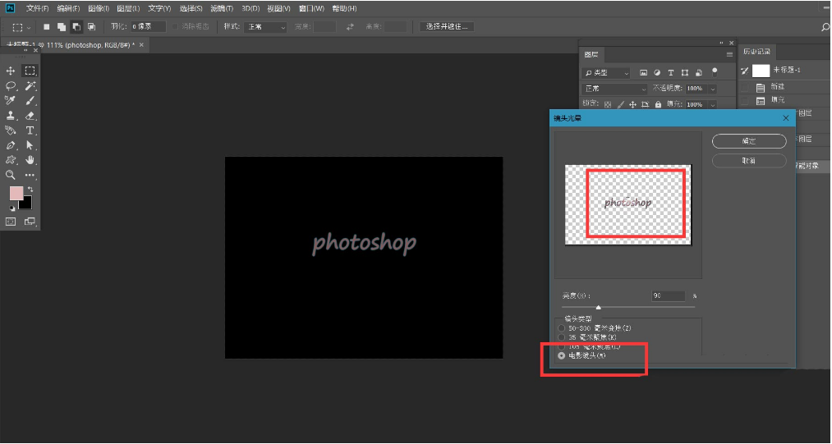Click 确定 in the lens flare dialog

(748, 141)
